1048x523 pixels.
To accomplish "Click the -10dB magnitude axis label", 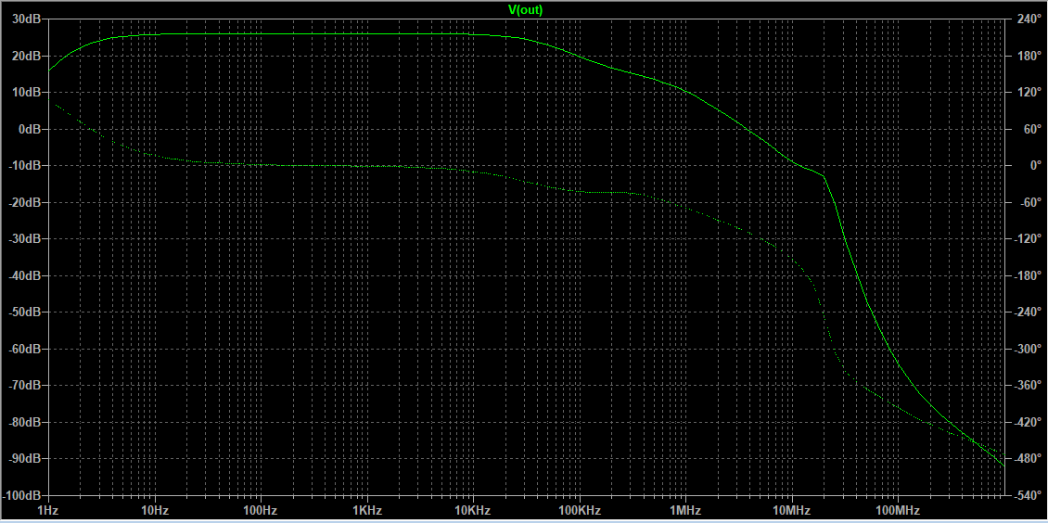I will pyautogui.click(x=25, y=166).
